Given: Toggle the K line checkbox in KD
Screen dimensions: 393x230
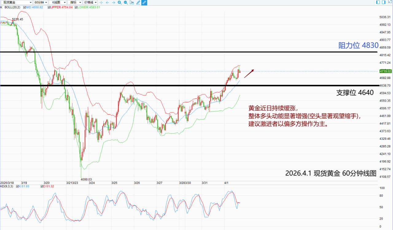Looking at the screenshot, I should [x=18, y=186].
